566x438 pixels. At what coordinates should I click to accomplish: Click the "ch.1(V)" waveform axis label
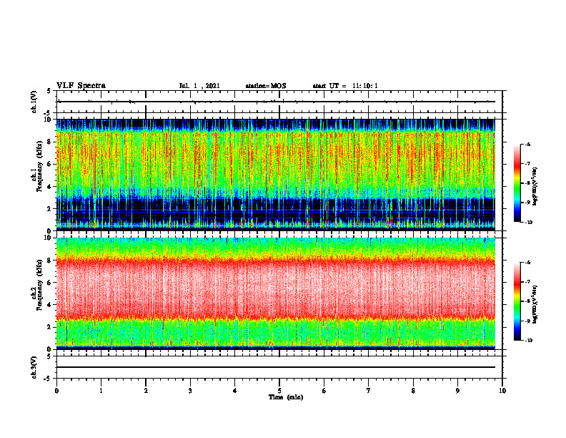(x=34, y=102)
